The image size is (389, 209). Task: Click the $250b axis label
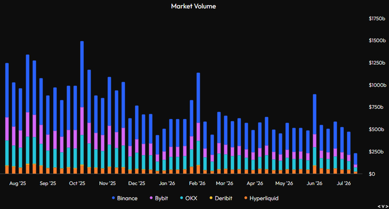[x=376, y=152]
